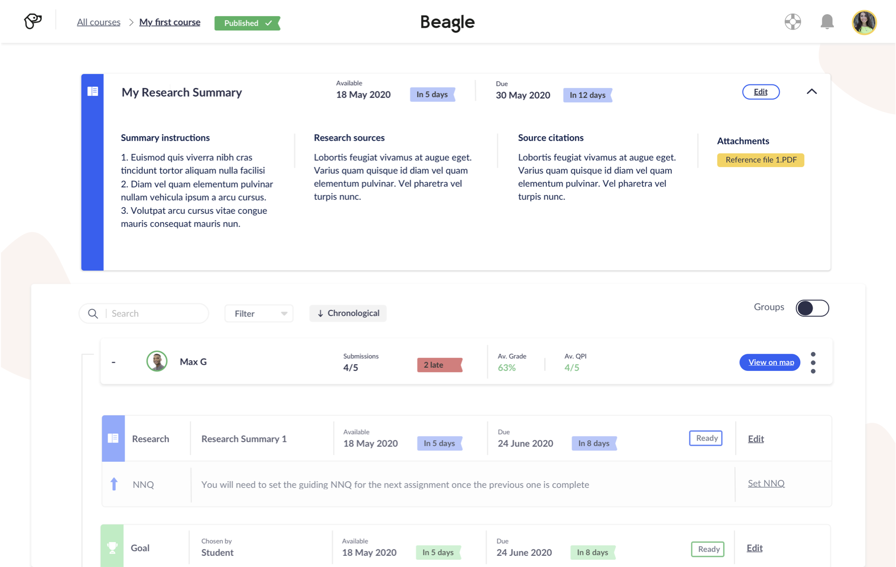Click the Set NNQ link
896x567 pixels.
click(x=766, y=483)
